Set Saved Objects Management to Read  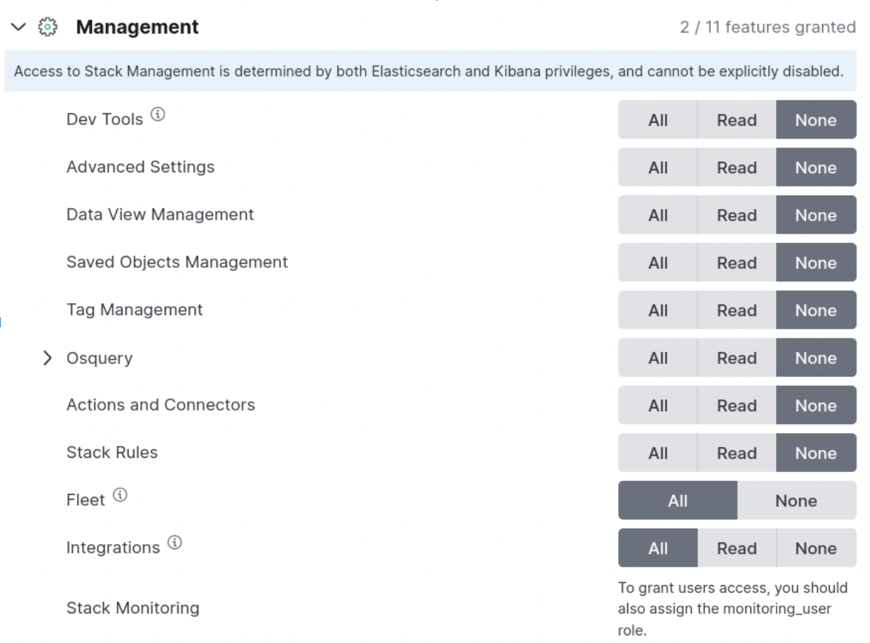(736, 263)
